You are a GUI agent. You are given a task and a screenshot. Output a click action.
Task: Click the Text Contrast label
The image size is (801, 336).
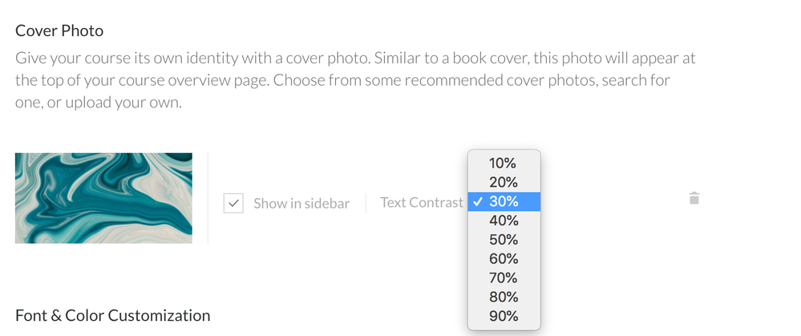[x=421, y=203]
